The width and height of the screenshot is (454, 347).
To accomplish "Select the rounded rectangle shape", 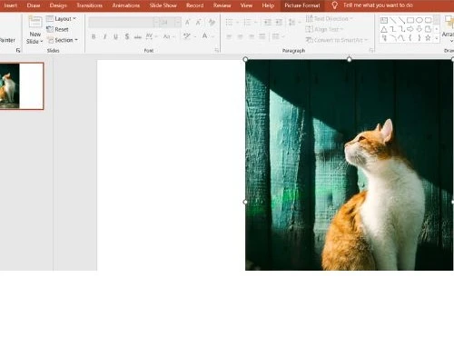I will [428, 20].
